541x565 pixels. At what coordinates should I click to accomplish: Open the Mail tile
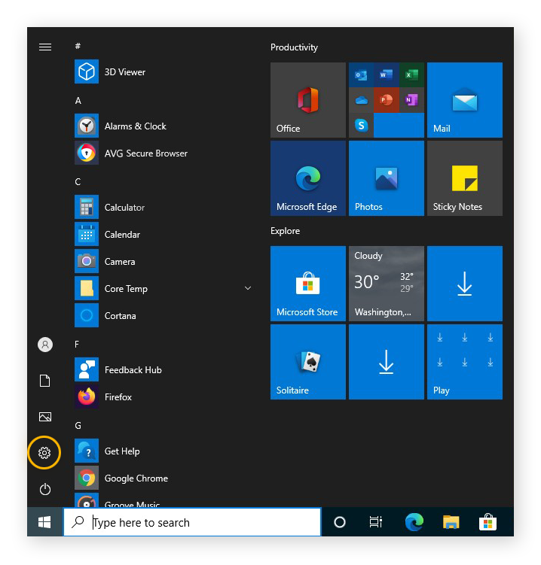point(464,100)
